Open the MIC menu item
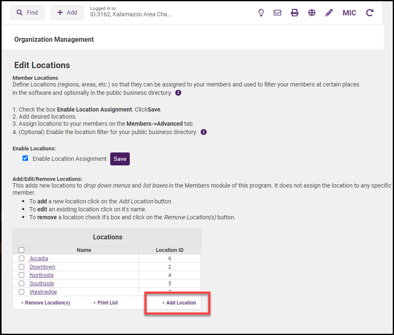 [349, 13]
